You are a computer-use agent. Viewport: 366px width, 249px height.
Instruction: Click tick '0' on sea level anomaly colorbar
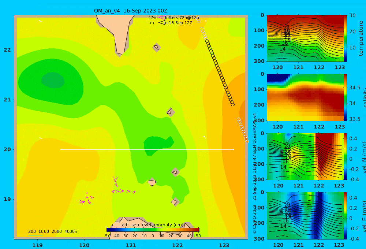153,236
